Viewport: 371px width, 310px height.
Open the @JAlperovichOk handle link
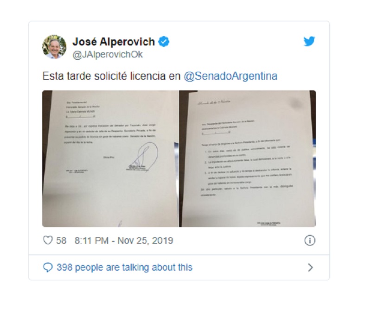[108, 55]
